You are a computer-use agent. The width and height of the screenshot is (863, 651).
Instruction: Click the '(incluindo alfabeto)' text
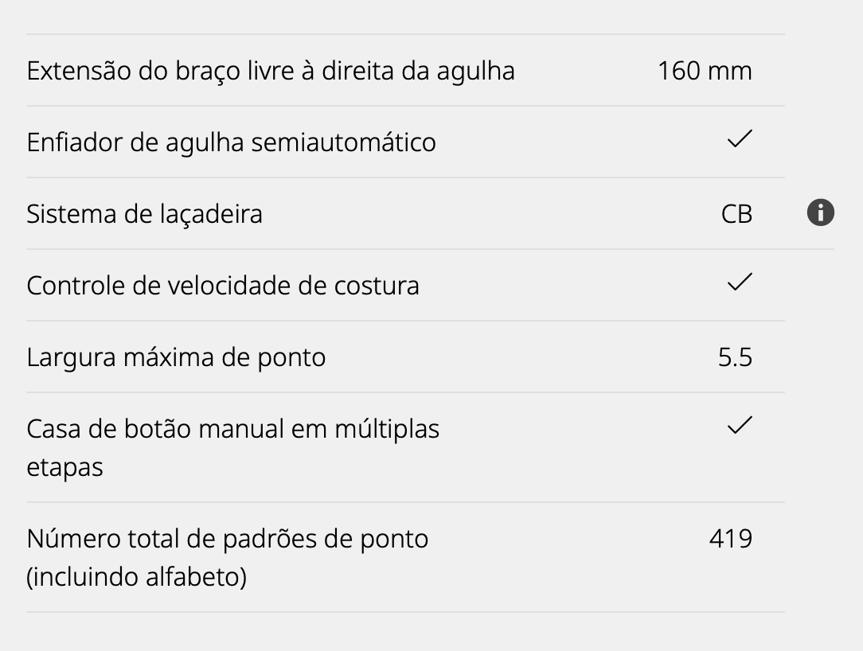136,577
